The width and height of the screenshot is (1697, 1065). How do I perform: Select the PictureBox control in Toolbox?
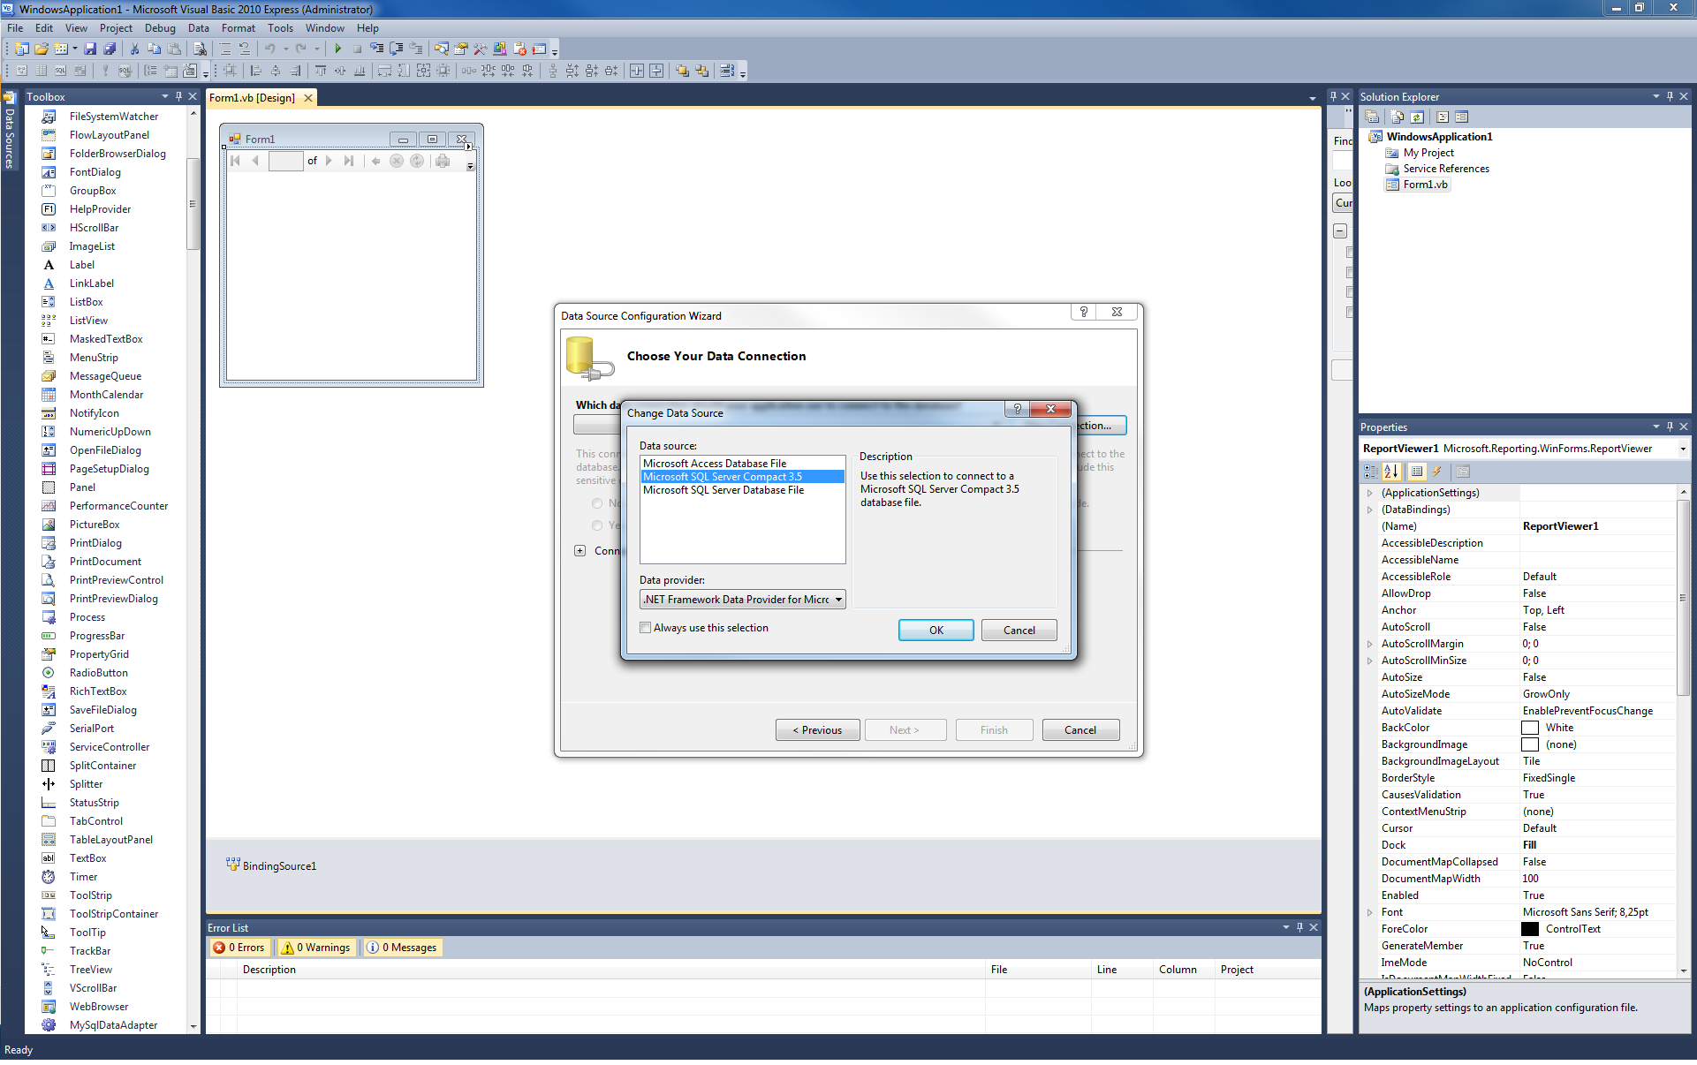[x=95, y=525]
